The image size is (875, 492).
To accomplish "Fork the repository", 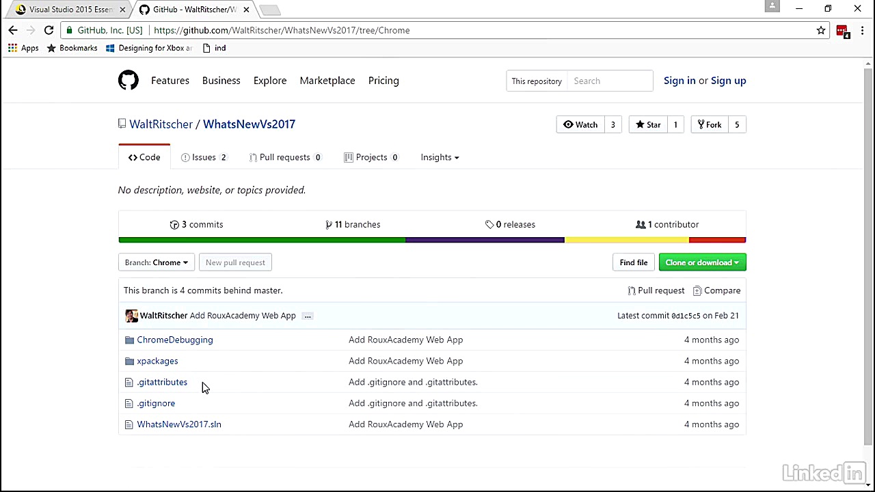I will point(710,124).
